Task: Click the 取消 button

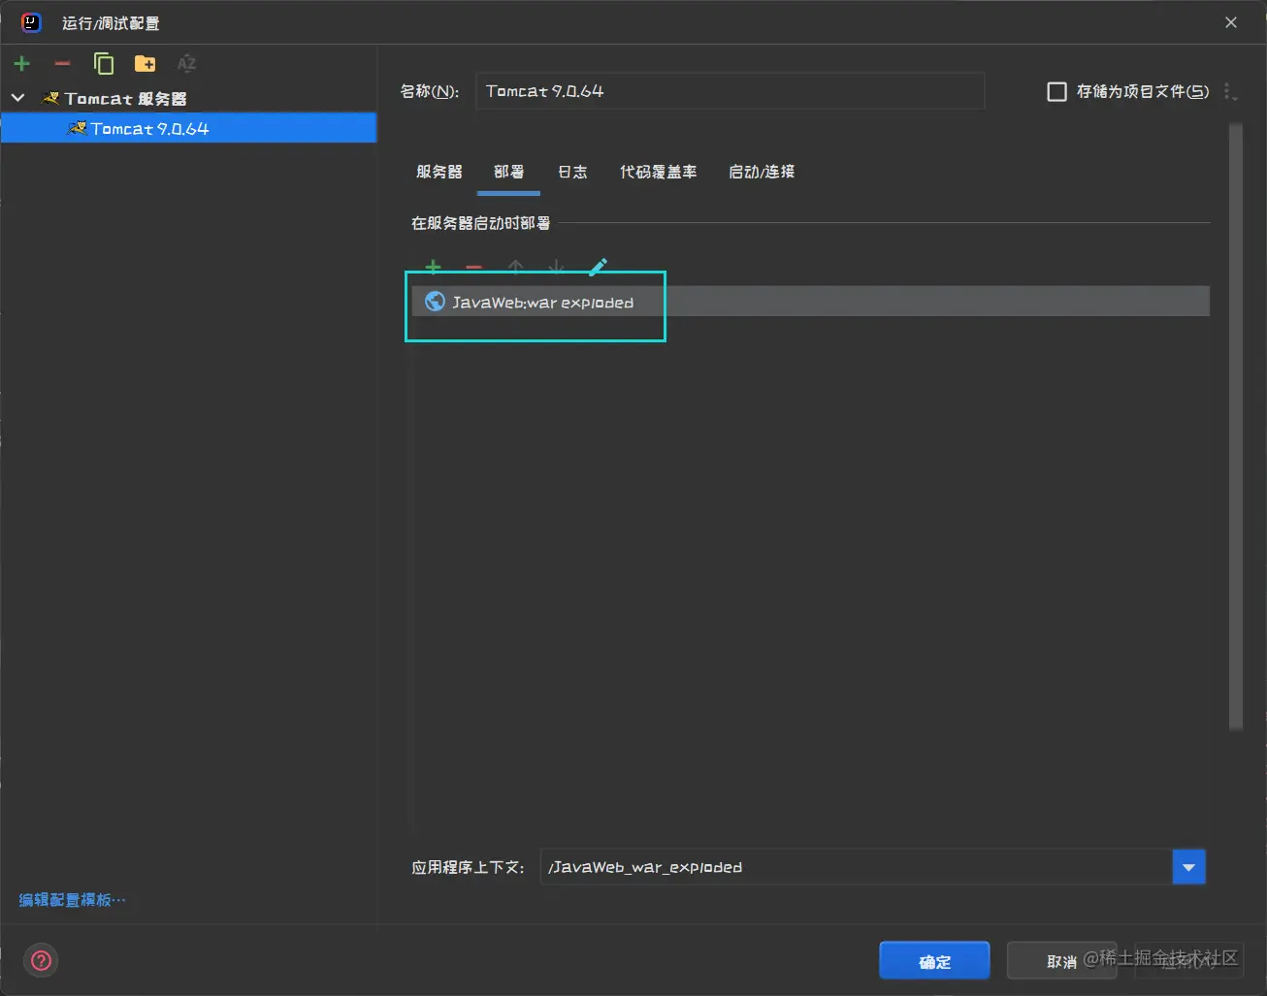Action: pos(1061,961)
